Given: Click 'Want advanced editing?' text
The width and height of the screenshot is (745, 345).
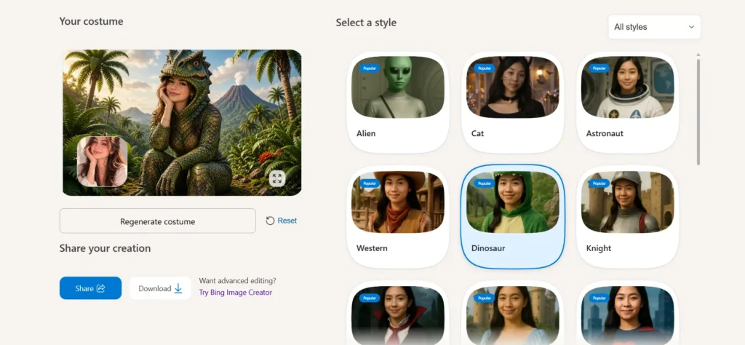Looking at the screenshot, I should [237, 280].
